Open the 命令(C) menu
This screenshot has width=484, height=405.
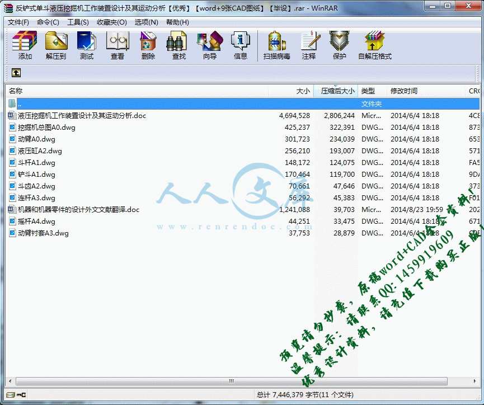click(x=48, y=22)
